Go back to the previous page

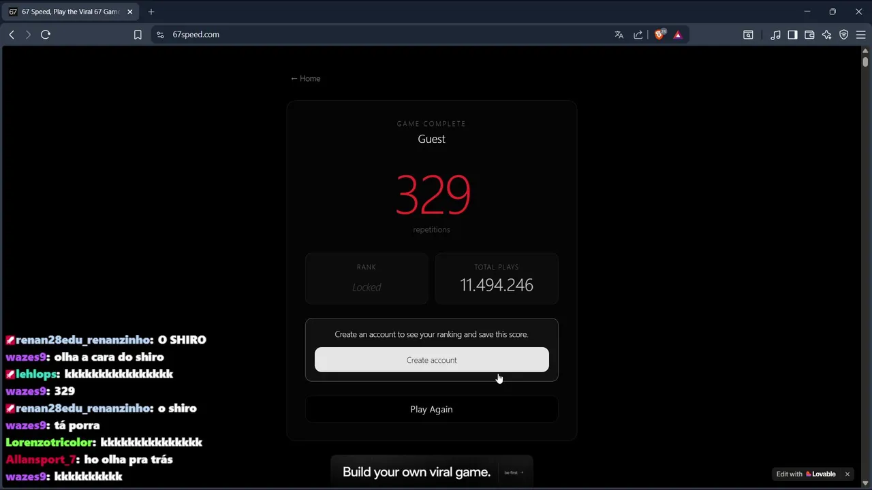(12, 35)
